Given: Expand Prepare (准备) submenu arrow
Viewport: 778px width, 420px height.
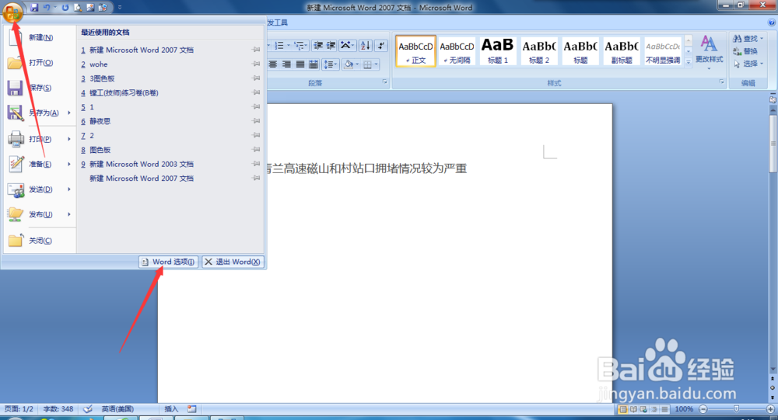Looking at the screenshot, I should coord(69,165).
